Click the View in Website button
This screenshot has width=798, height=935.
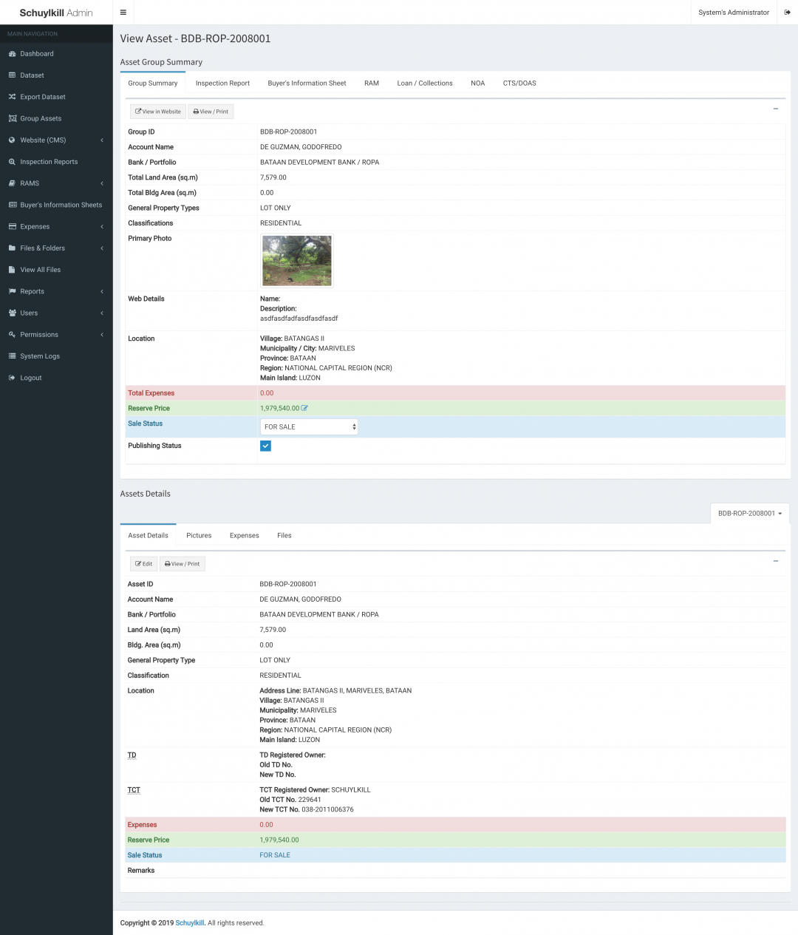tap(158, 112)
